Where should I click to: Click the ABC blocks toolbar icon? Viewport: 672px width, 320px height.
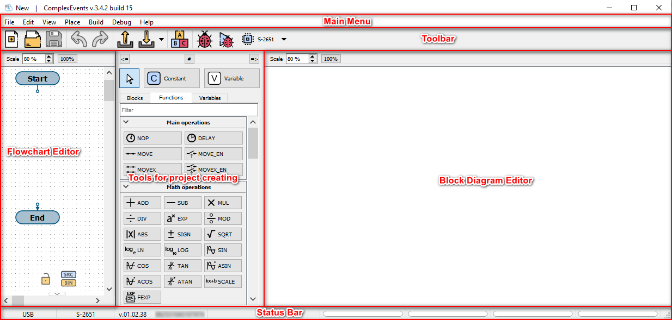pyautogui.click(x=180, y=40)
